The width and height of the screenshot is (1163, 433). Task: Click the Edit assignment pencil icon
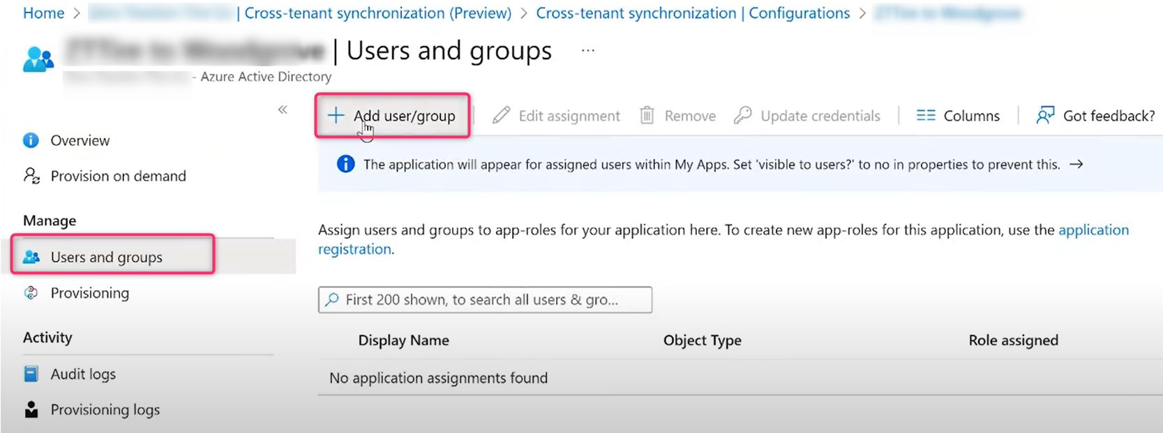pos(501,116)
